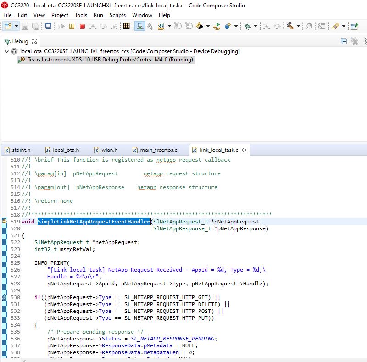Collapse all in the Debug view
This screenshot has width=367, height=362.
pos(344,41)
